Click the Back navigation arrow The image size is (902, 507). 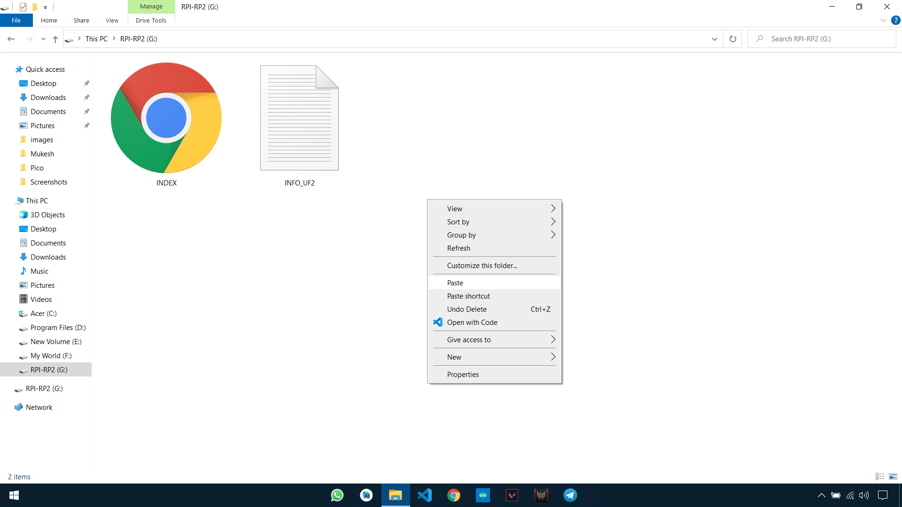click(11, 39)
